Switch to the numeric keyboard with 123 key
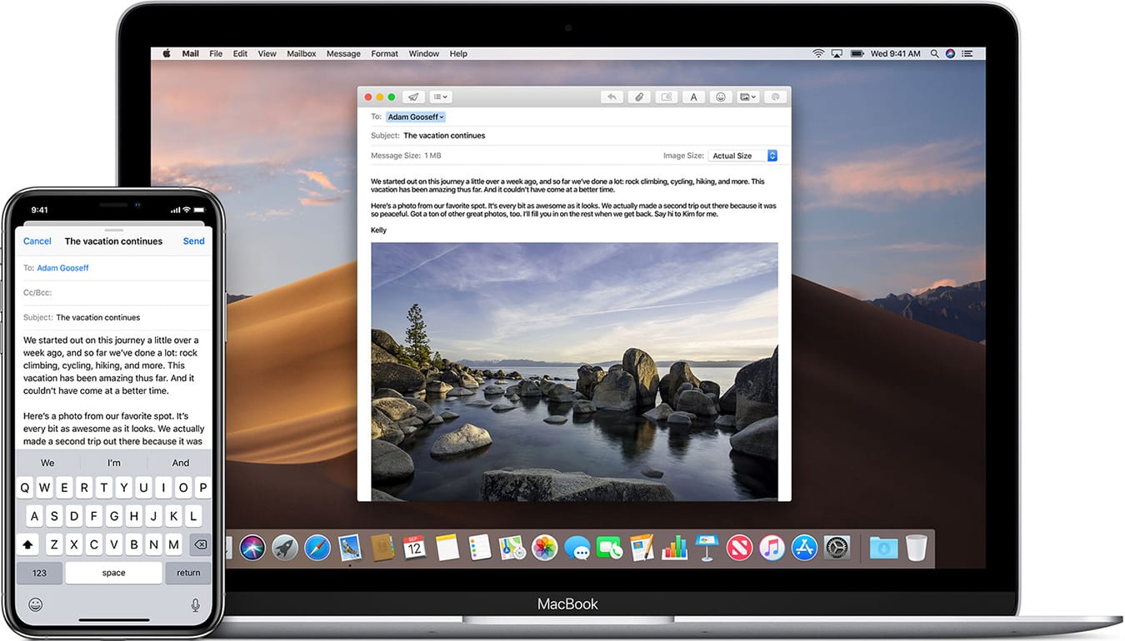Image resolution: width=1125 pixels, height=641 pixels. point(38,573)
